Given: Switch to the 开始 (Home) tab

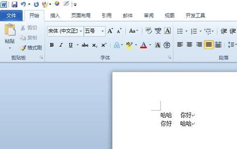Looking at the screenshot, I should 34,16.
